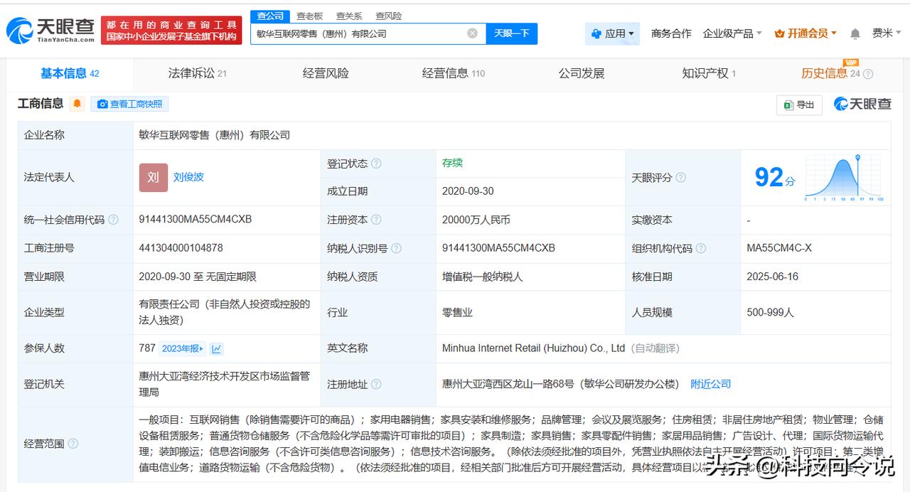The width and height of the screenshot is (910, 492).
Task: Click the TianYanCha logo
Action: click(50, 30)
